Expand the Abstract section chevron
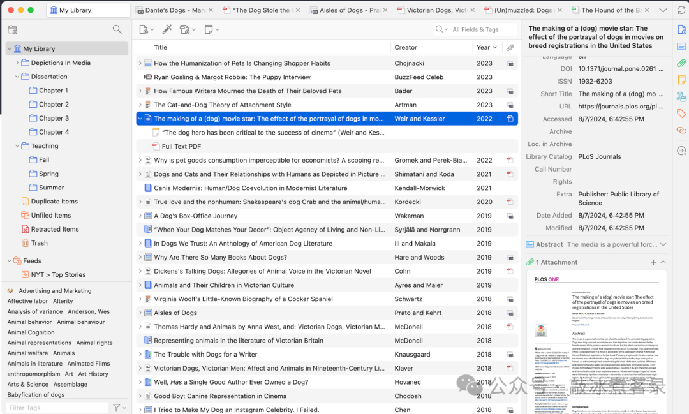Screen dimensions: 689x414 (x=663, y=244)
